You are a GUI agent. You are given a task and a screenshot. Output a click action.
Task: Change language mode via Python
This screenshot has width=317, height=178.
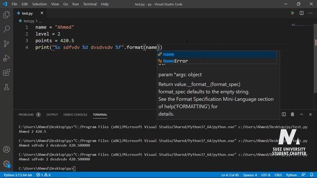[x=291, y=175]
